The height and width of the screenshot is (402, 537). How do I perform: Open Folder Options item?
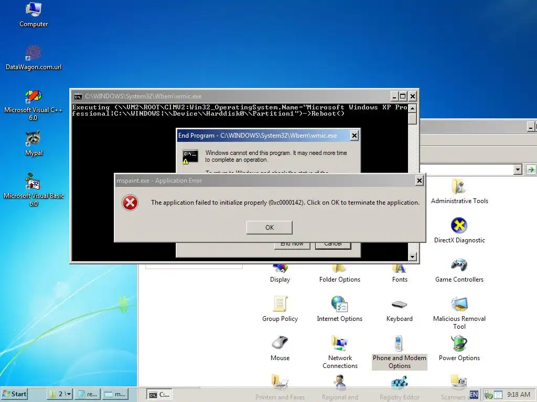click(339, 273)
